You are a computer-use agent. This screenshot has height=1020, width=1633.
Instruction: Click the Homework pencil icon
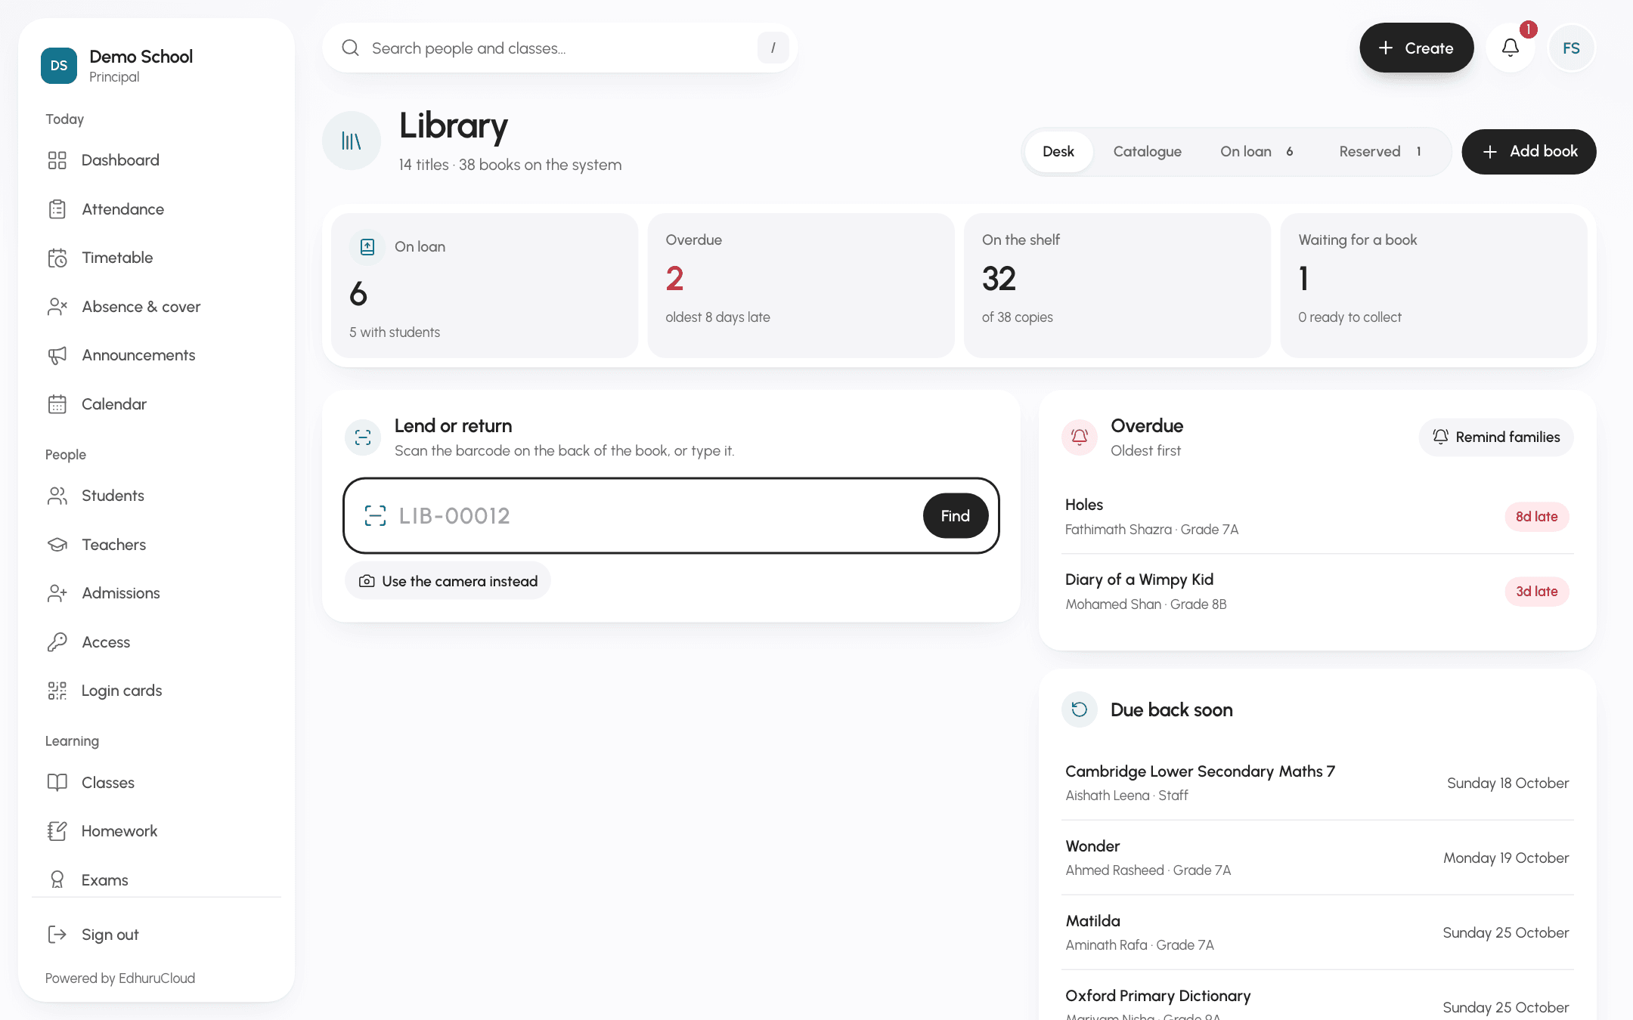point(57,831)
